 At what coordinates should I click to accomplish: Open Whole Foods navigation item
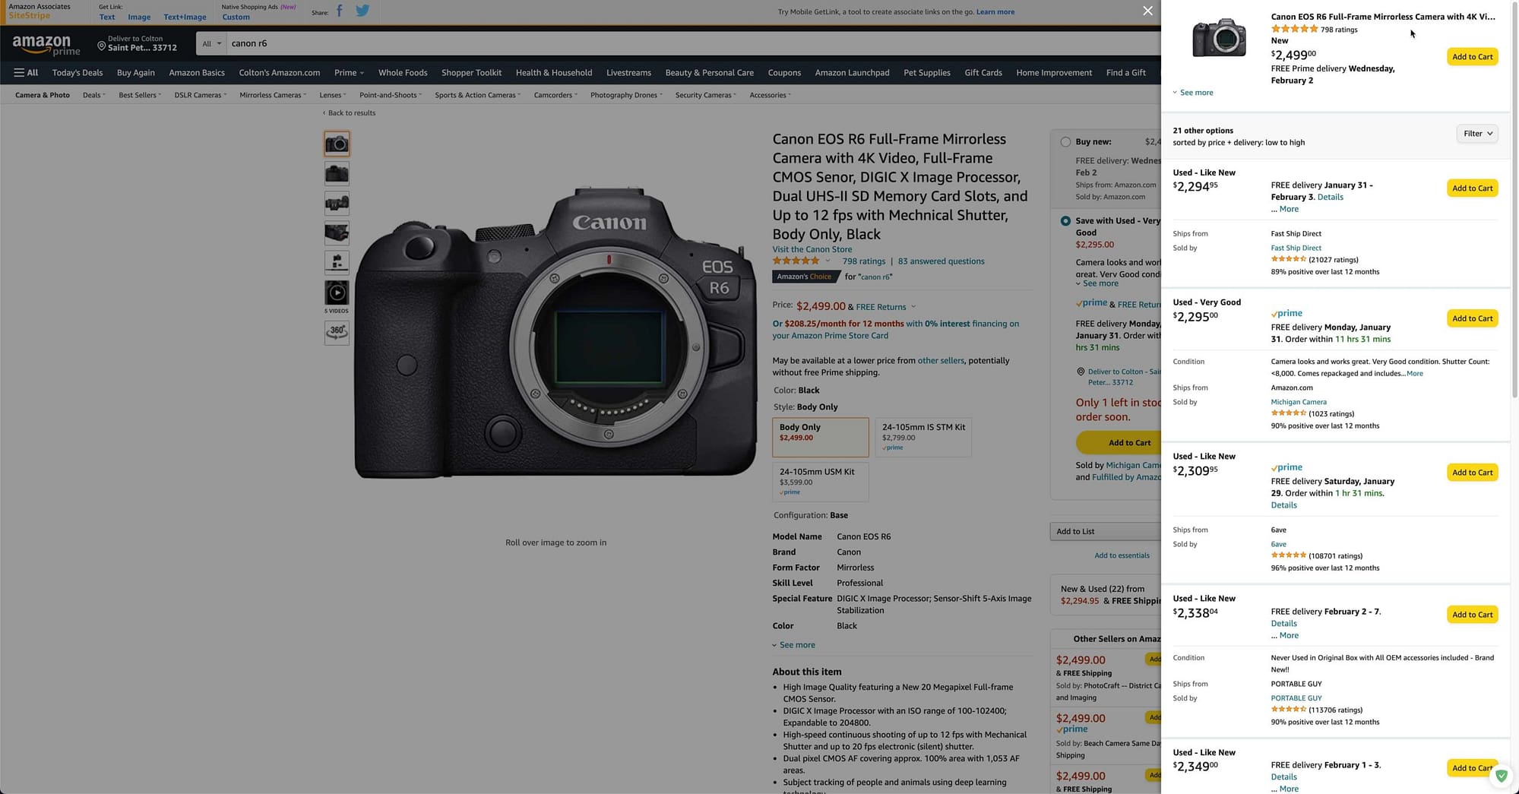coord(403,73)
